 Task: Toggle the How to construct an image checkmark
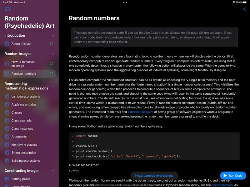(52, 64)
